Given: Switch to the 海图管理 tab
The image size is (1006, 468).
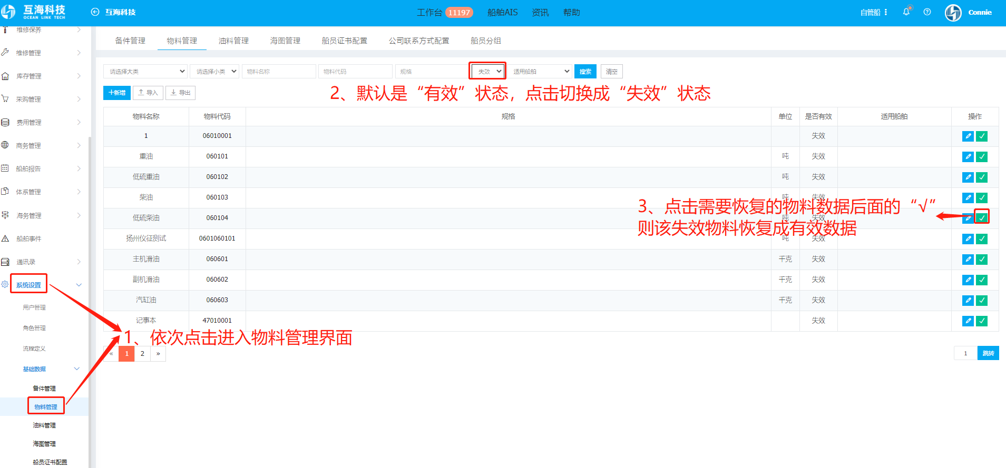Looking at the screenshot, I should click(285, 41).
